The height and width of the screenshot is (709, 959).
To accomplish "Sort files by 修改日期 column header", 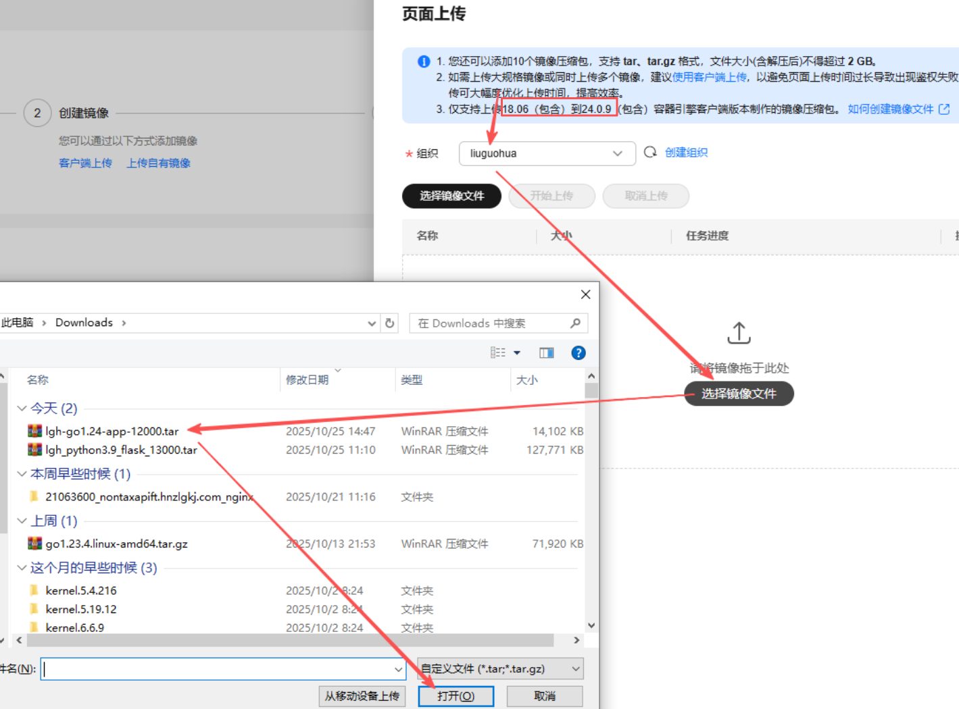I will click(x=308, y=380).
